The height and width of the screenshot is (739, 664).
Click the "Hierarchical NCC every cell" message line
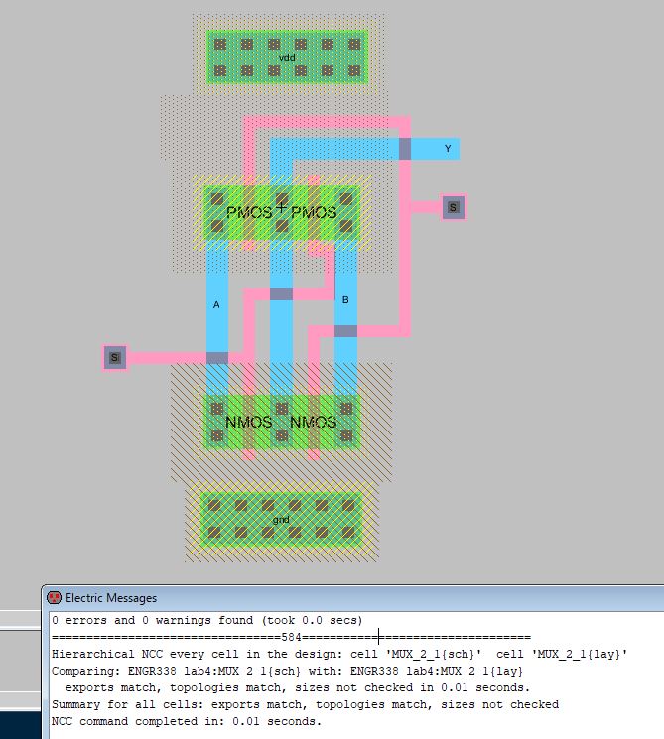337,654
